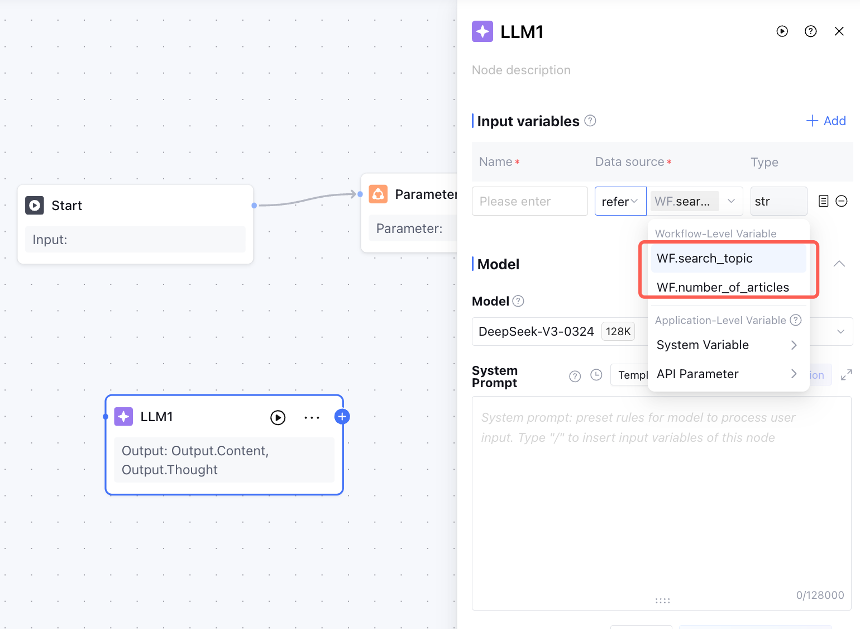The height and width of the screenshot is (629, 860).
Task: Open WF.sear... data source dropdown
Action: [695, 201]
